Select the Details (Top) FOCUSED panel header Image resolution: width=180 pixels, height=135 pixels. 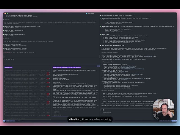pyautogui.click(x=67, y=67)
